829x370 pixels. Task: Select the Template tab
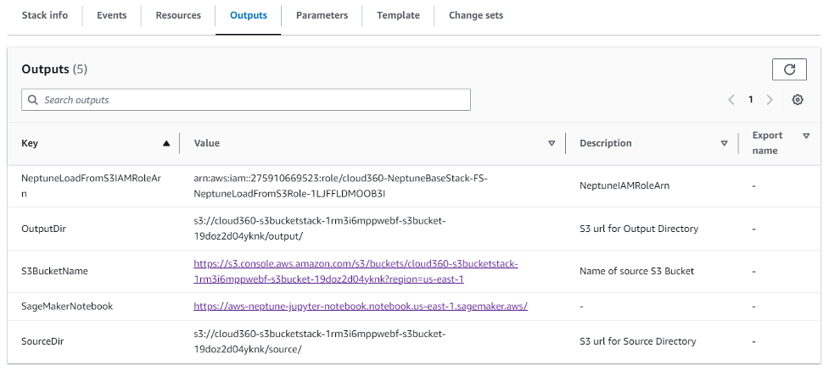[398, 15]
